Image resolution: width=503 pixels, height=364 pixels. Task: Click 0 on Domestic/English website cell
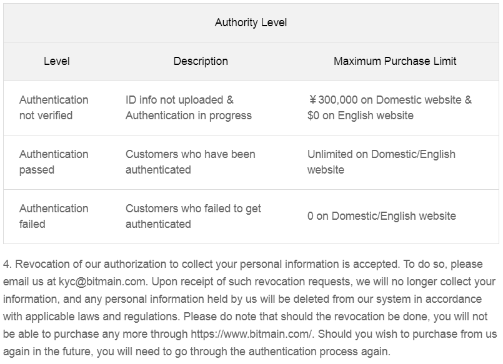click(381, 216)
